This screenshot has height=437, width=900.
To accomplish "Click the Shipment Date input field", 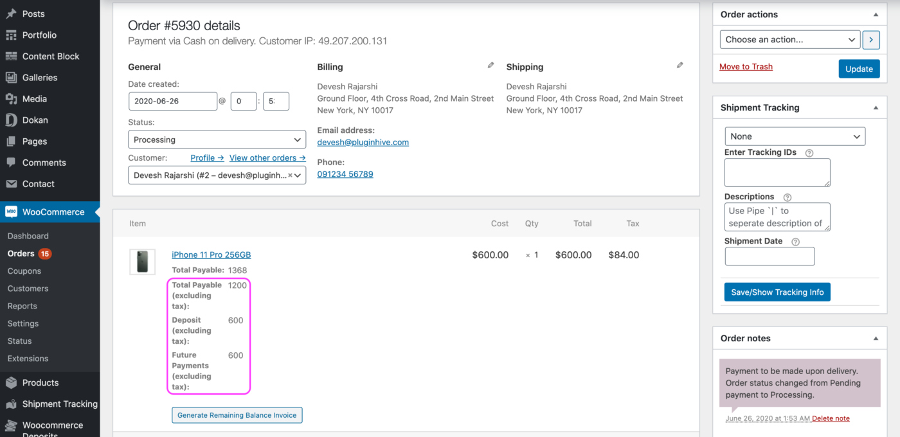I will (x=770, y=256).
